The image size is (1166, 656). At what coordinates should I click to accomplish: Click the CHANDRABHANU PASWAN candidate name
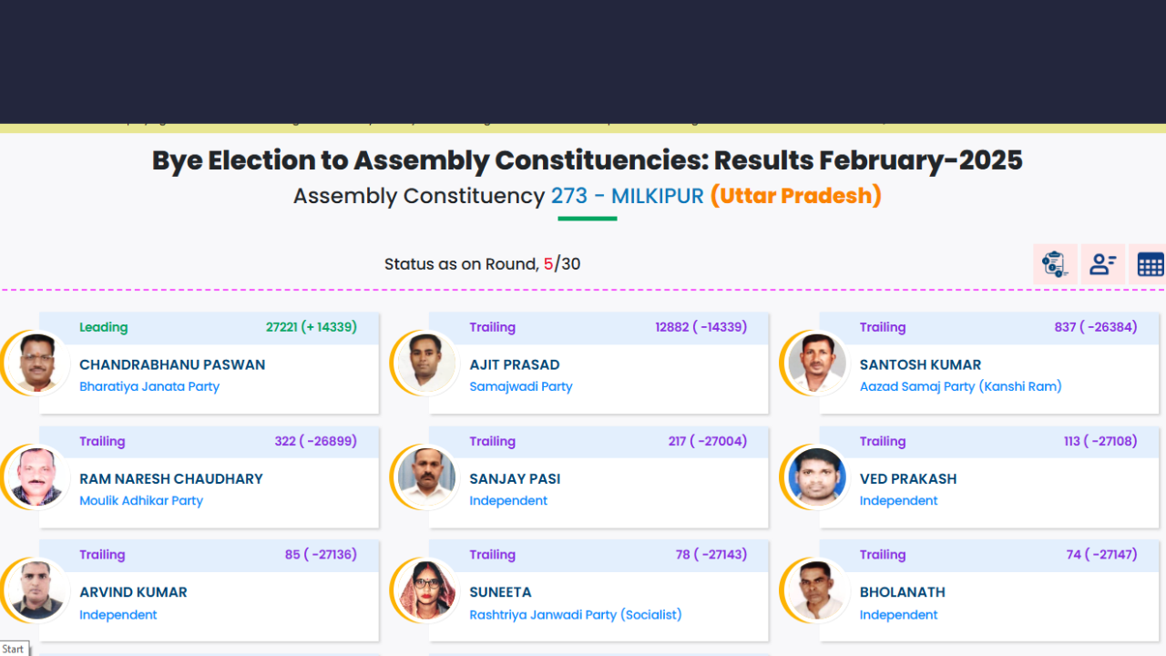point(172,364)
